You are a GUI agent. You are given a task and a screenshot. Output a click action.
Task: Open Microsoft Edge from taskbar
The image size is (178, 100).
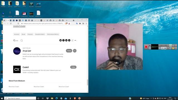coord(56,98)
